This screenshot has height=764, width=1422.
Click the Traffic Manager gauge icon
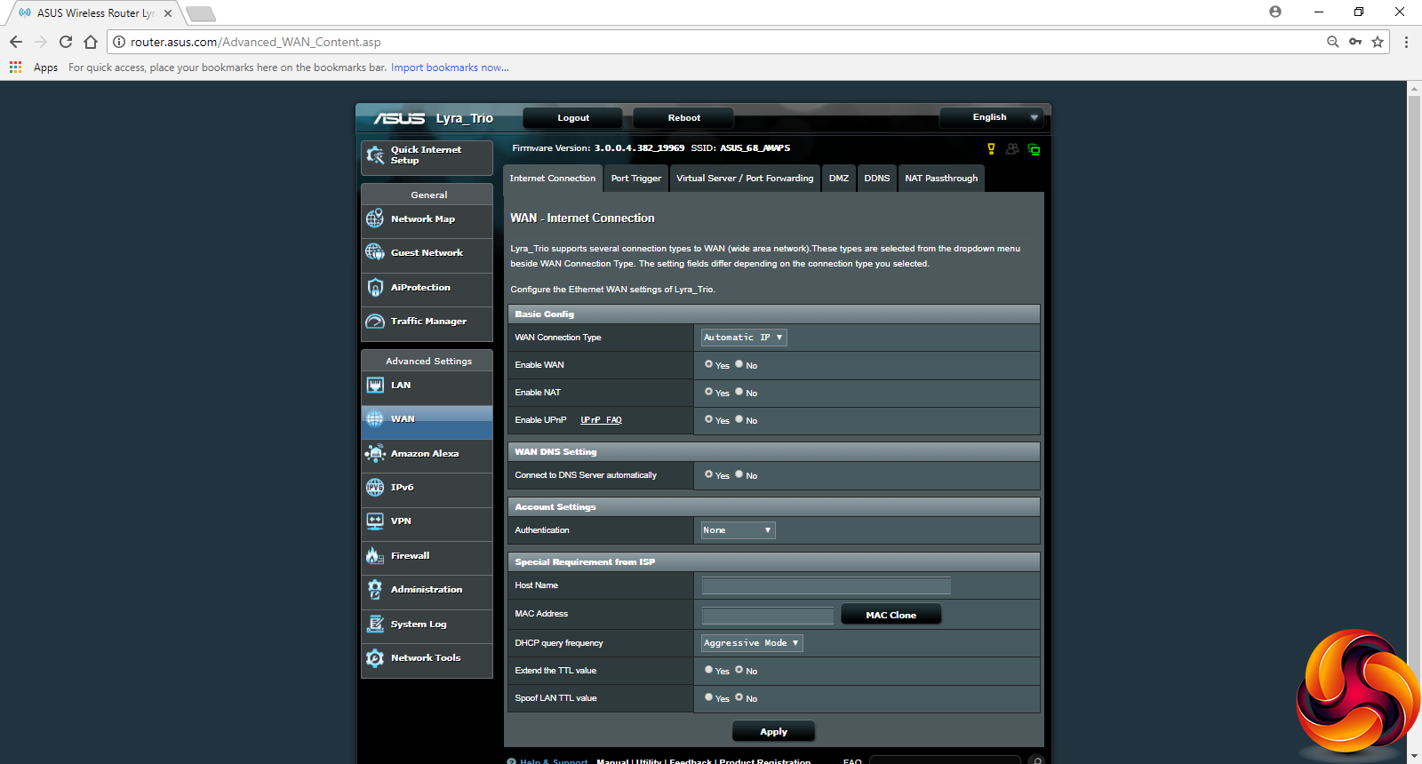tap(375, 322)
